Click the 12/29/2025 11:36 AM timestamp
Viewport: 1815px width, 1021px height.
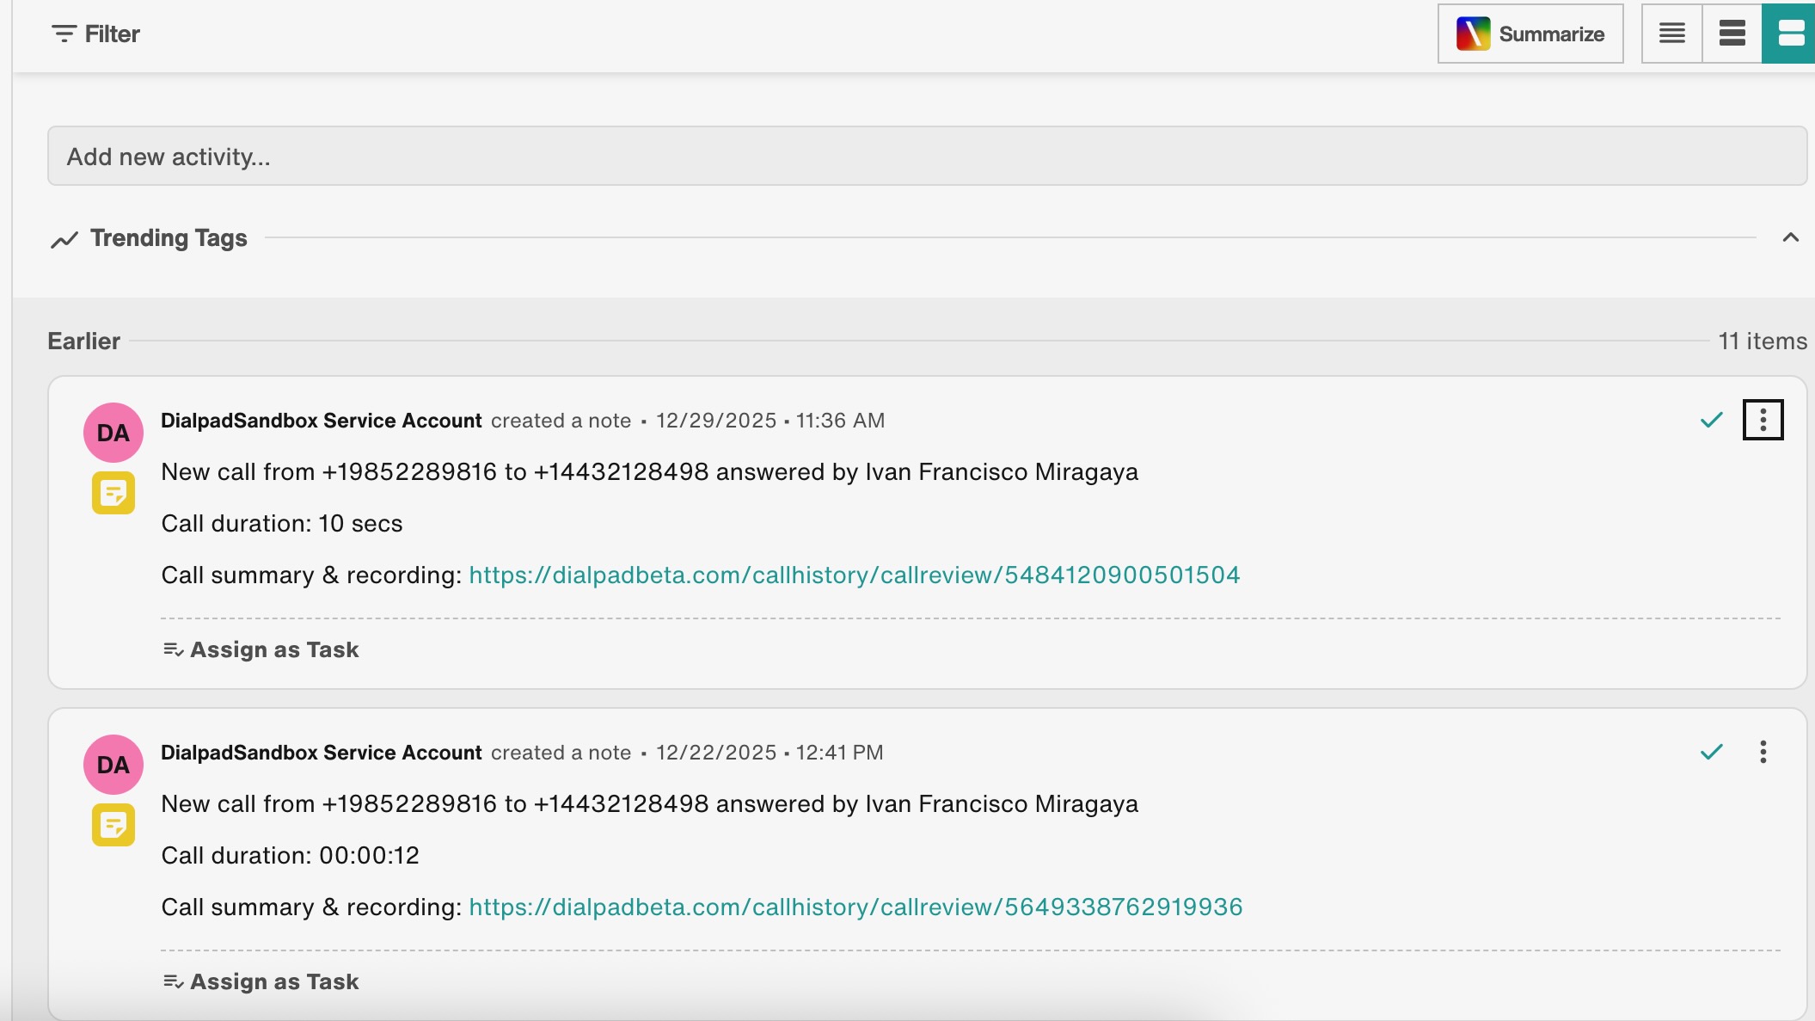(x=770, y=421)
